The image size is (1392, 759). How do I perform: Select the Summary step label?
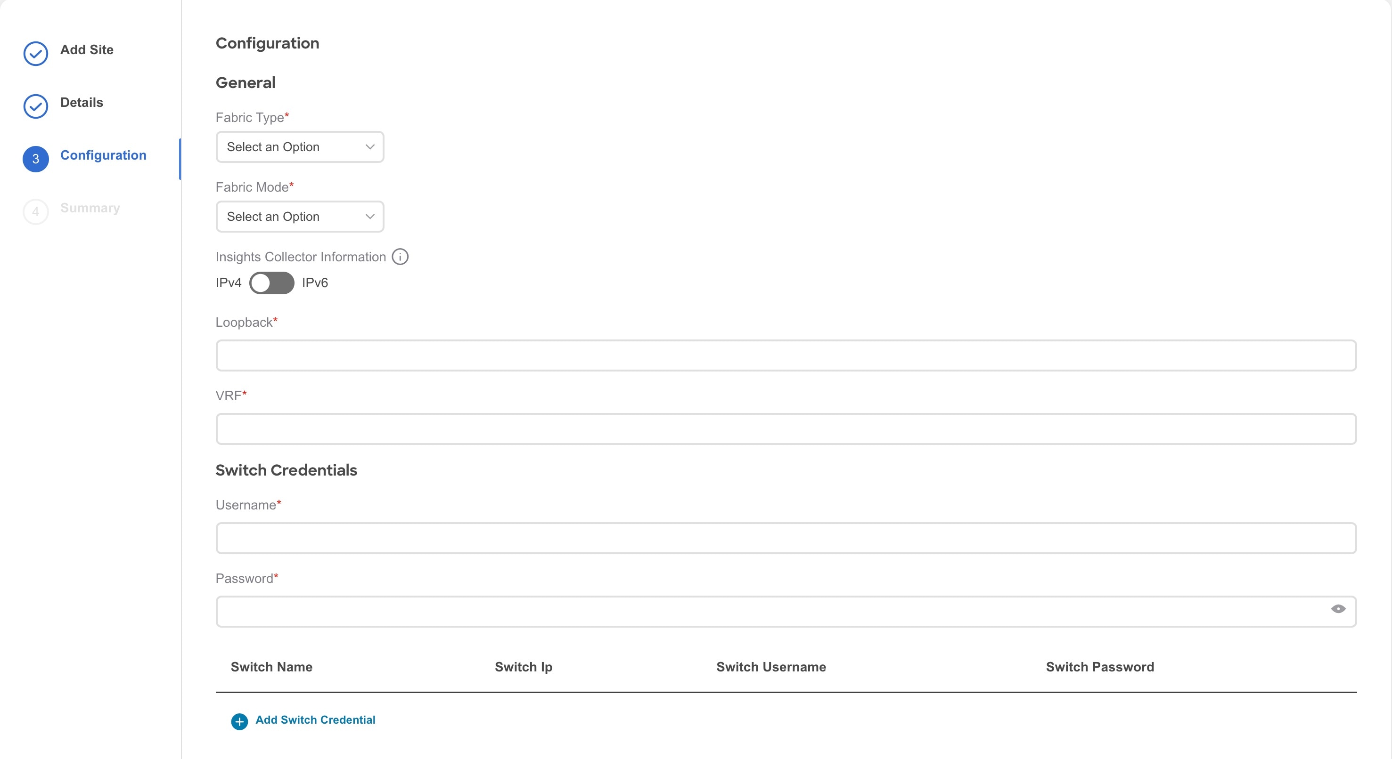pos(90,209)
